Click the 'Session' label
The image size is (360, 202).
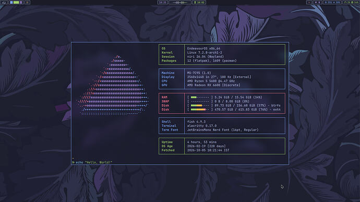pyautogui.click(x=168, y=57)
